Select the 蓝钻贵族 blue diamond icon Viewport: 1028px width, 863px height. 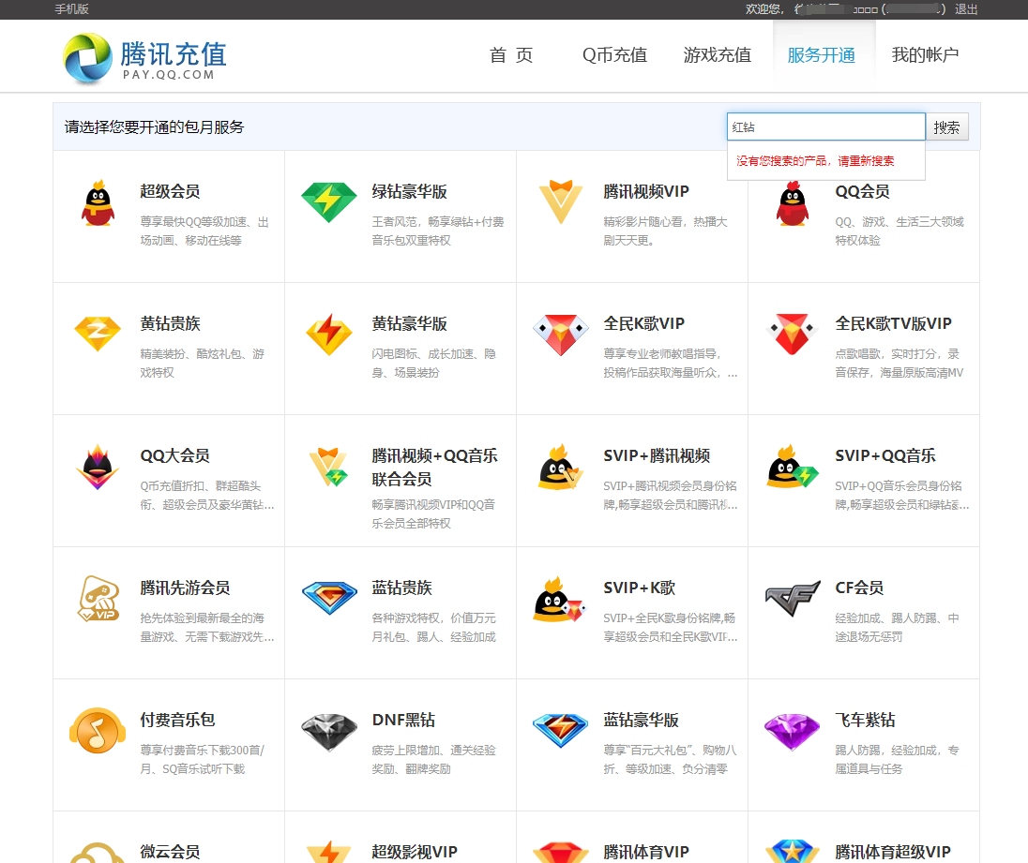pyautogui.click(x=329, y=598)
